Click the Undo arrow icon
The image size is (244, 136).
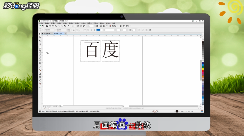tap(69, 26)
